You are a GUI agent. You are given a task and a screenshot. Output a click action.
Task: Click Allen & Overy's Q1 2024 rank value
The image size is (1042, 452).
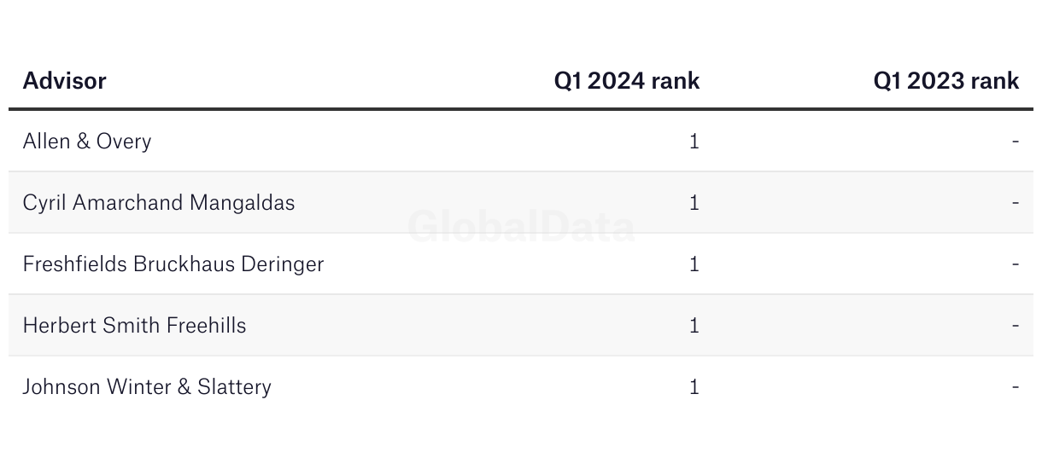coord(694,142)
